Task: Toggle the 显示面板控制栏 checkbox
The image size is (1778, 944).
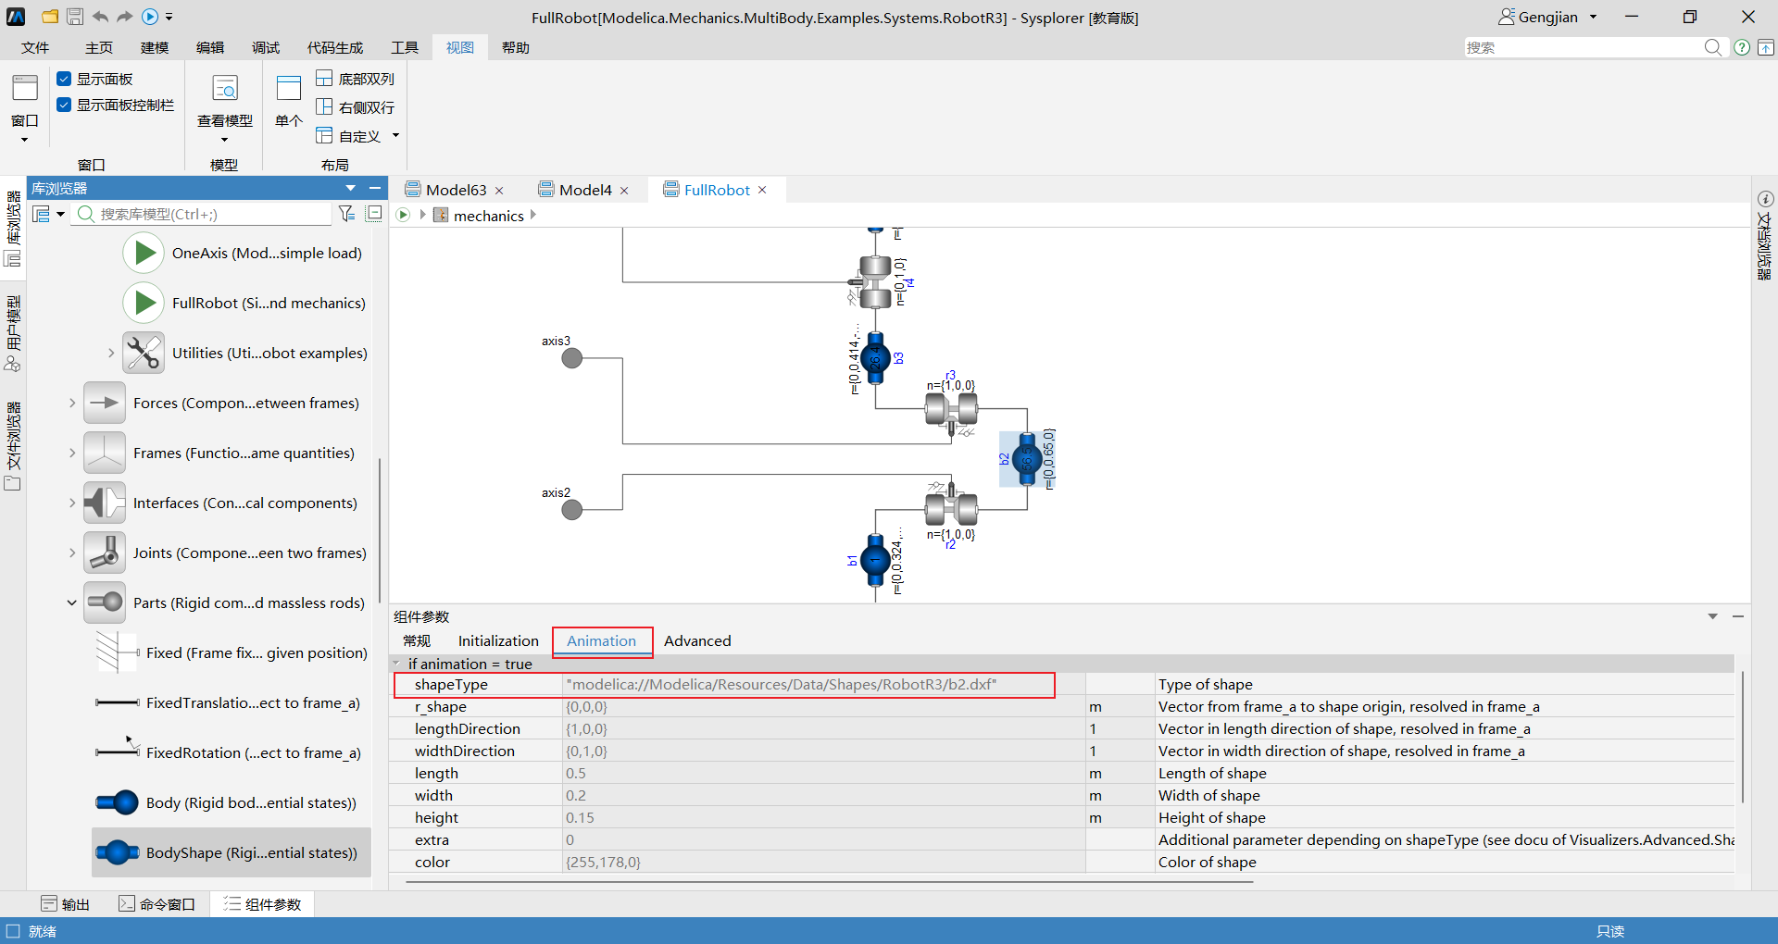Action: 64,105
